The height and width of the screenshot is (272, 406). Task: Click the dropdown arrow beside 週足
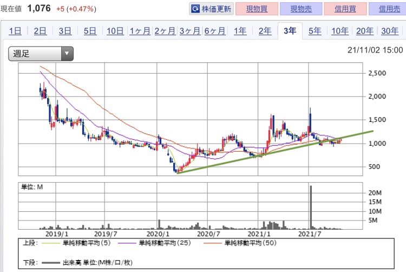coord(67,54)
